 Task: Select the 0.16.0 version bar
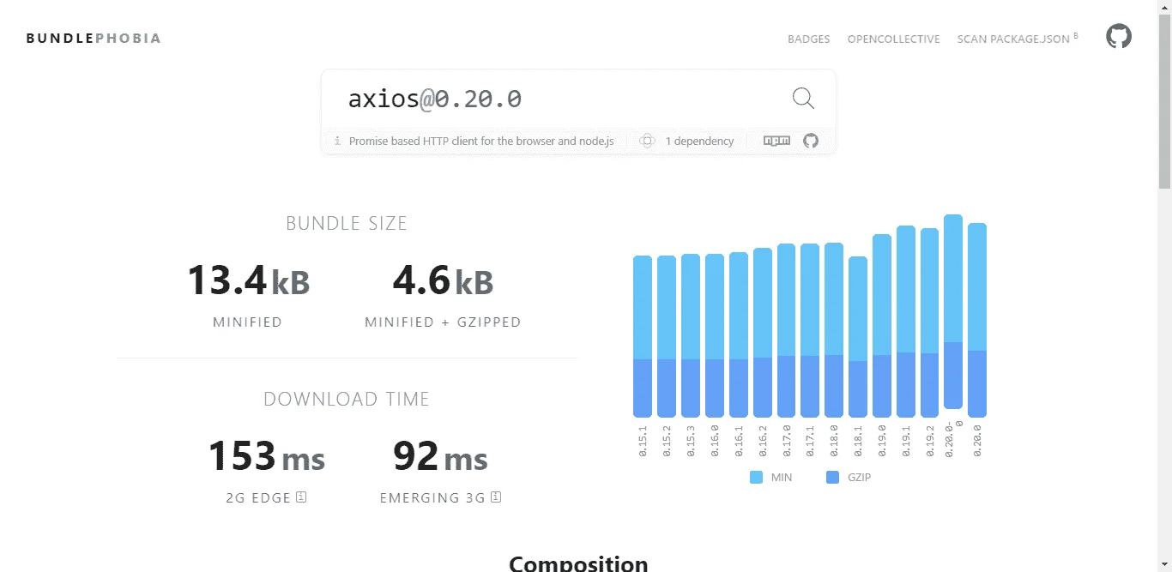click(x=715, y=335)
